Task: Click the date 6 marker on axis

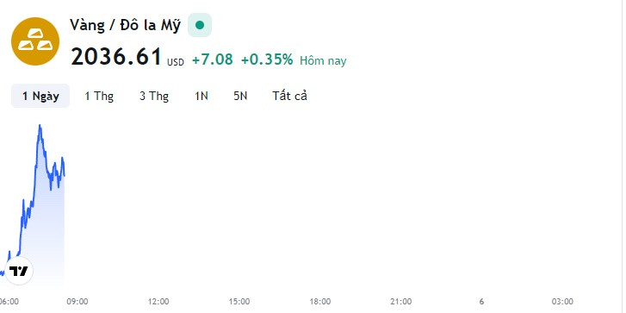Action: click(x=482, y=302)
